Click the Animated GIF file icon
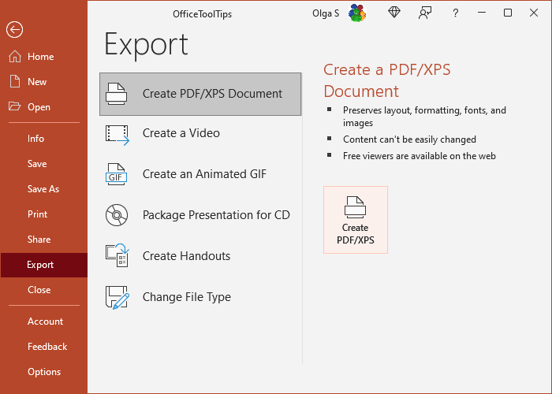 pos(116,174)
